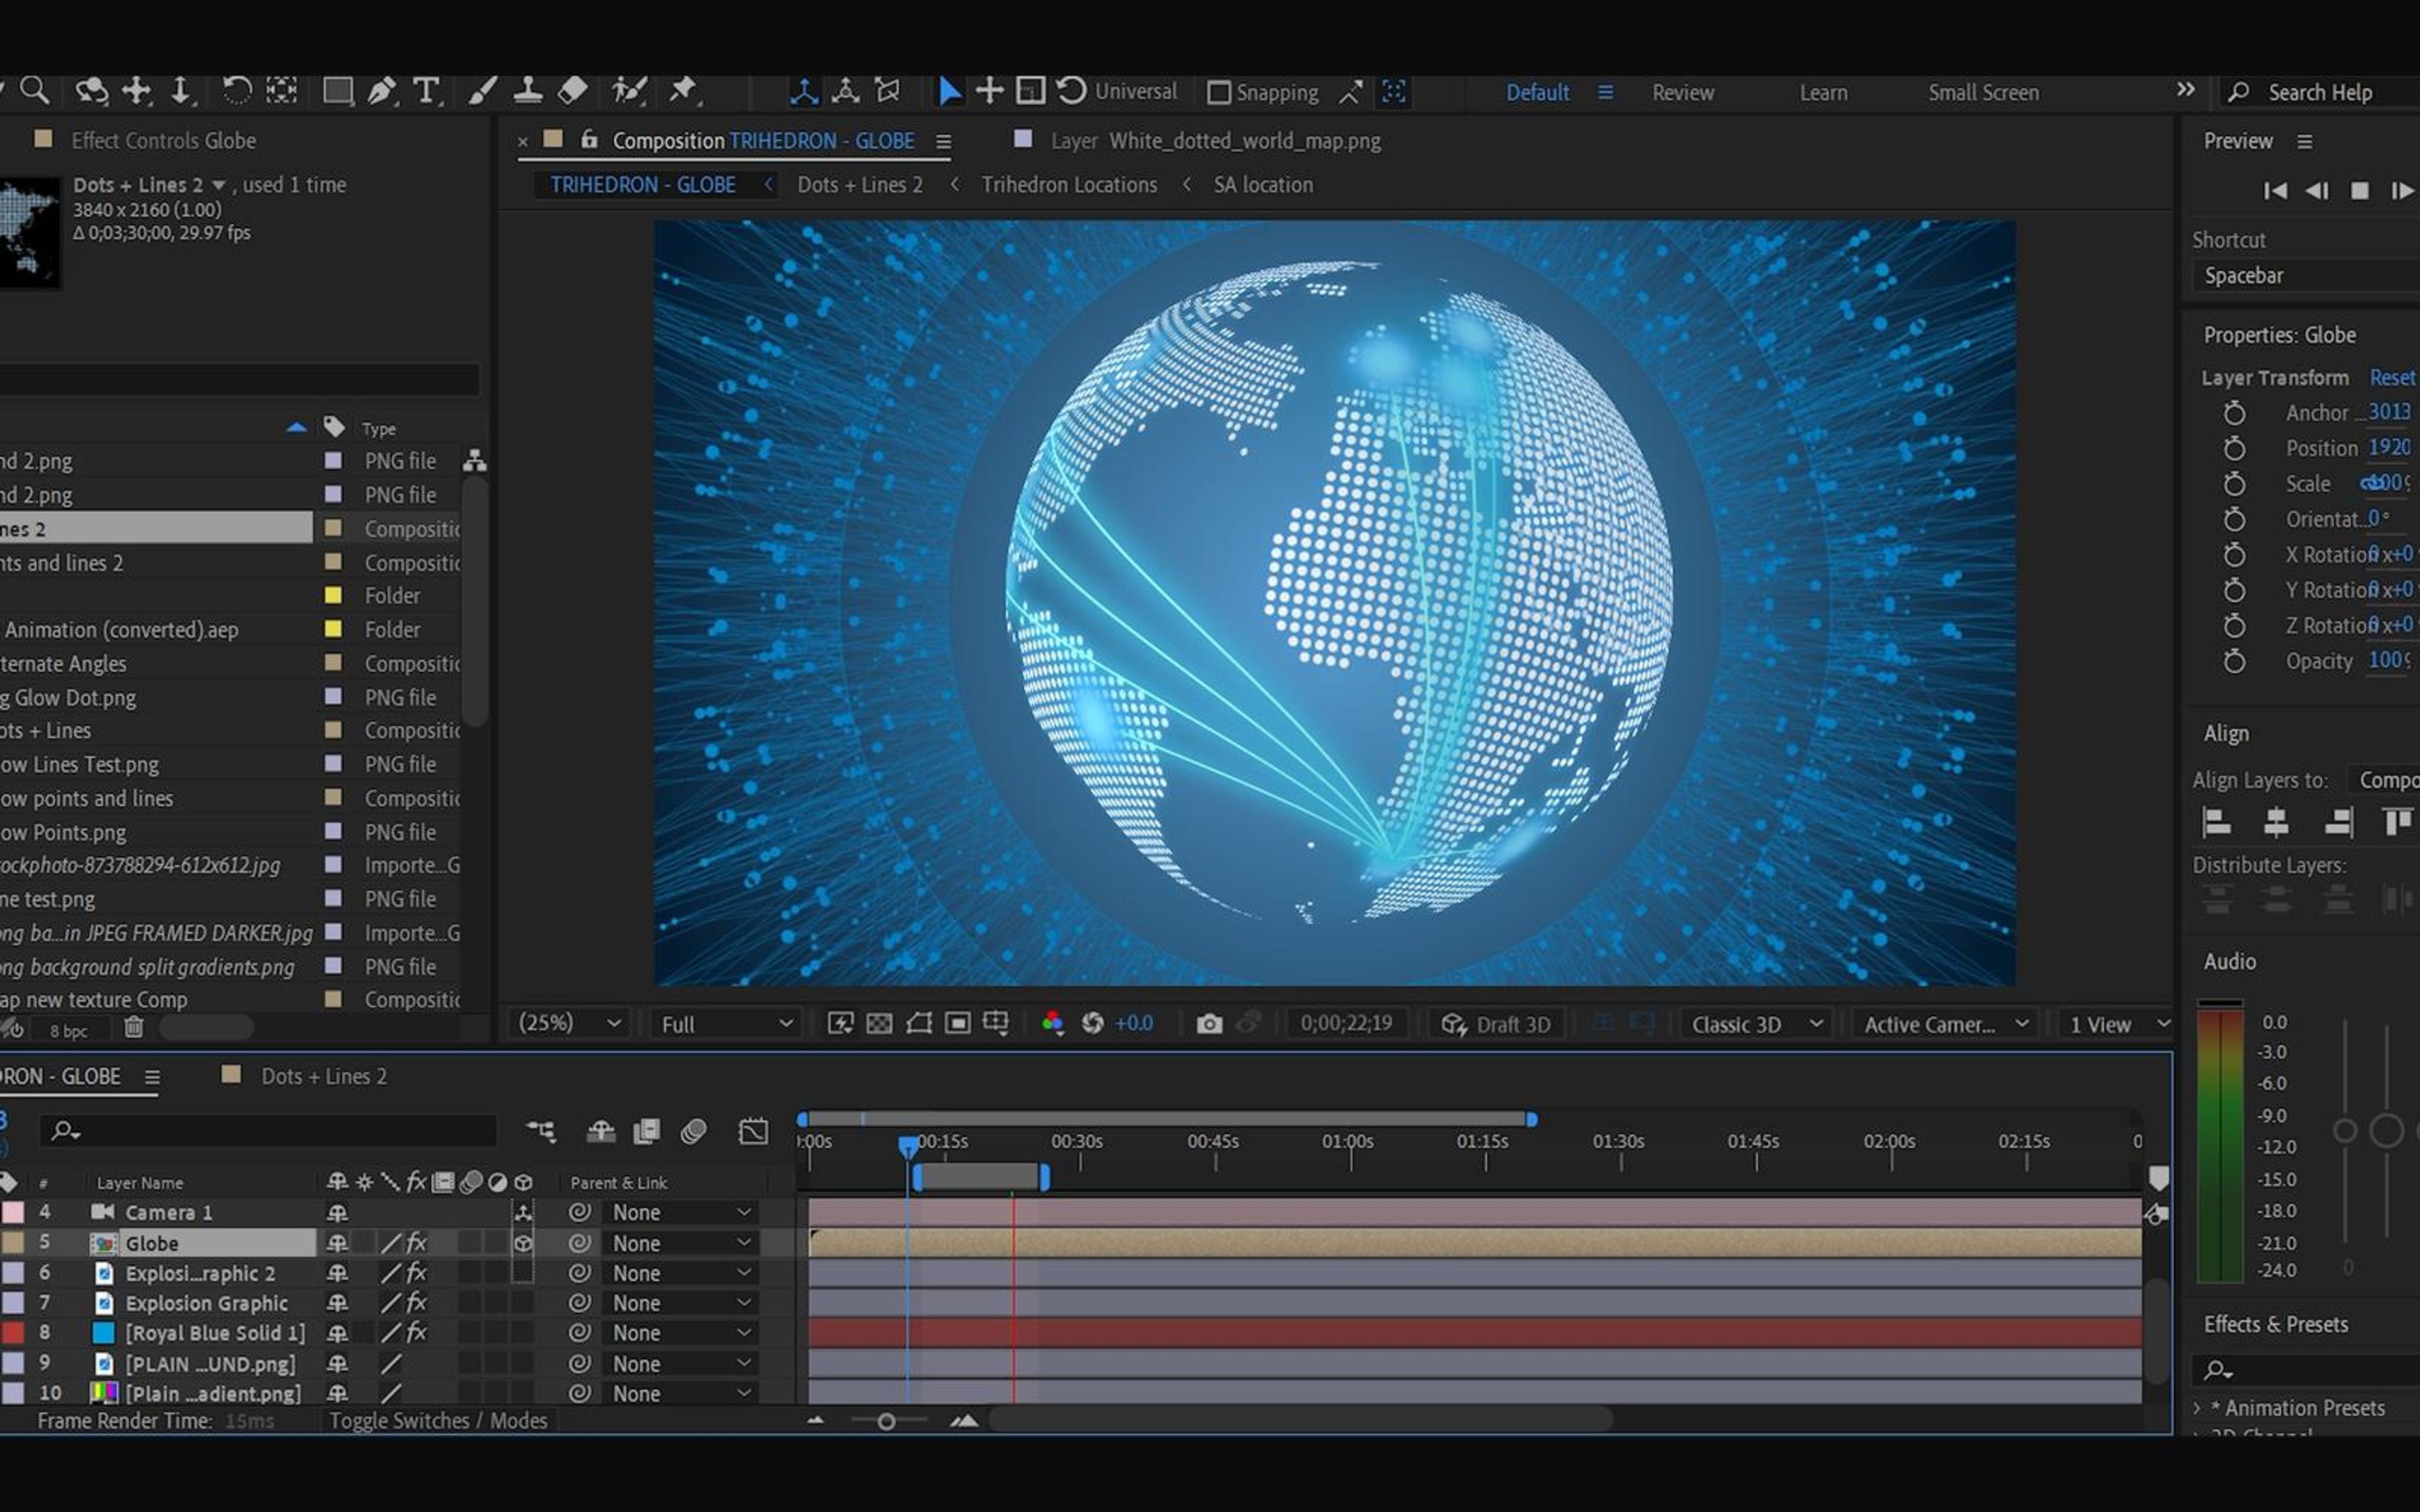This screenshot has height=1512, width=2420.
Task: Select the Rotation tool
Action: [236, 92]
